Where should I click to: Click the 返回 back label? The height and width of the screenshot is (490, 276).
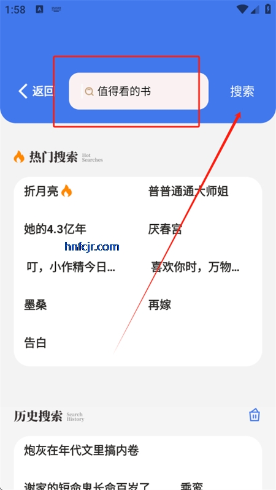point(42,91)
